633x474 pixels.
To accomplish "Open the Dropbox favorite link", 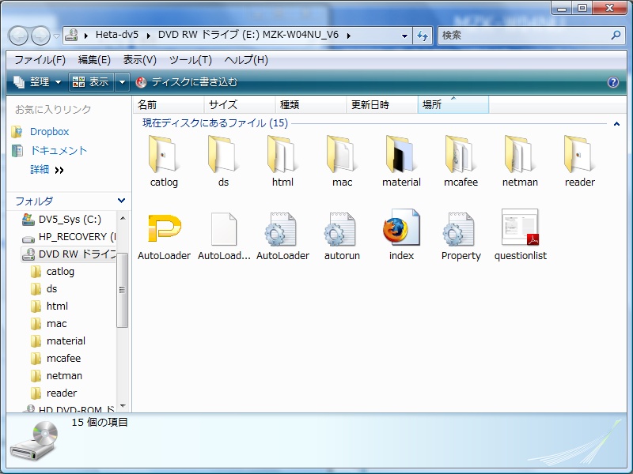I will click(x=49, y=131).
